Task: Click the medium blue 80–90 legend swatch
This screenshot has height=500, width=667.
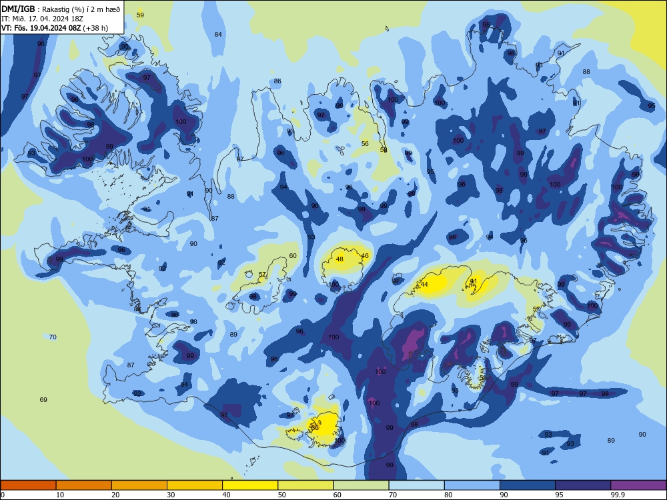Action: pos(472,485)
